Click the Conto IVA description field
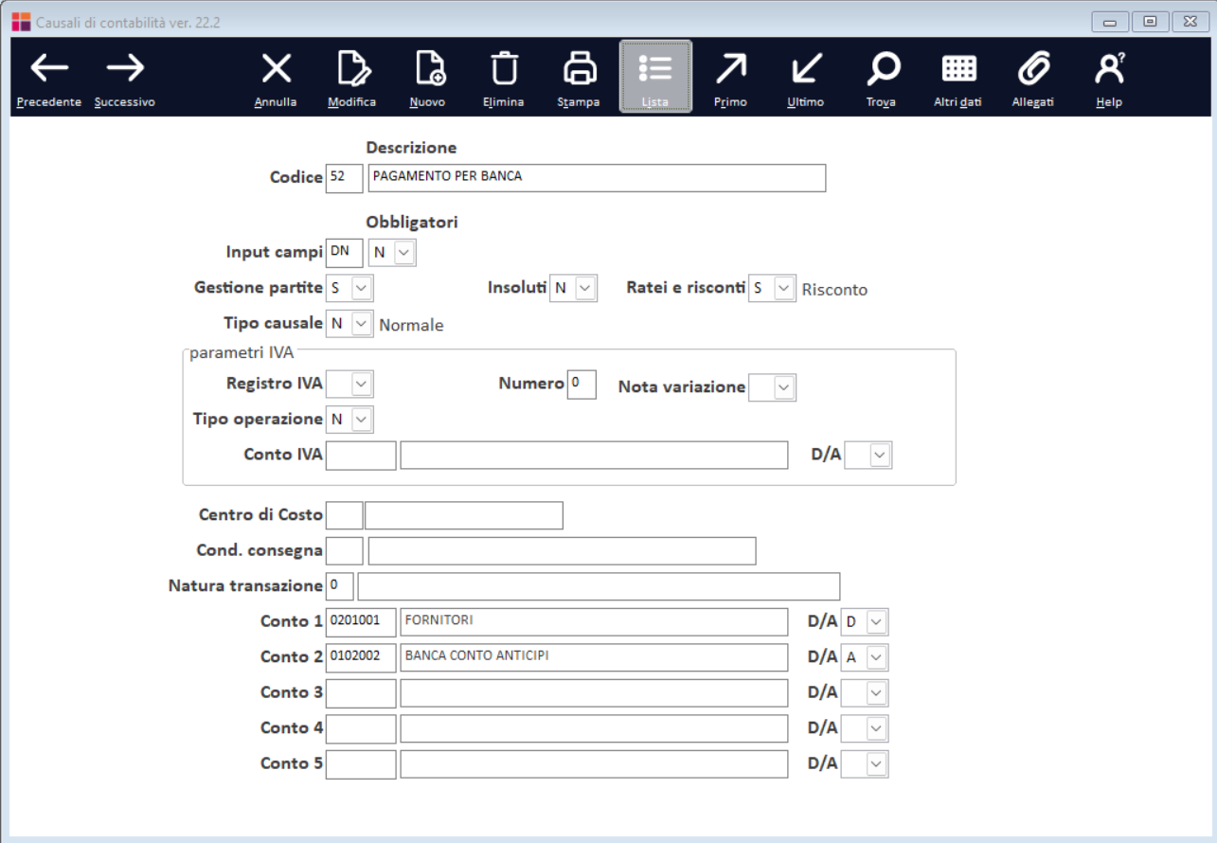 (x=594, y=455)
